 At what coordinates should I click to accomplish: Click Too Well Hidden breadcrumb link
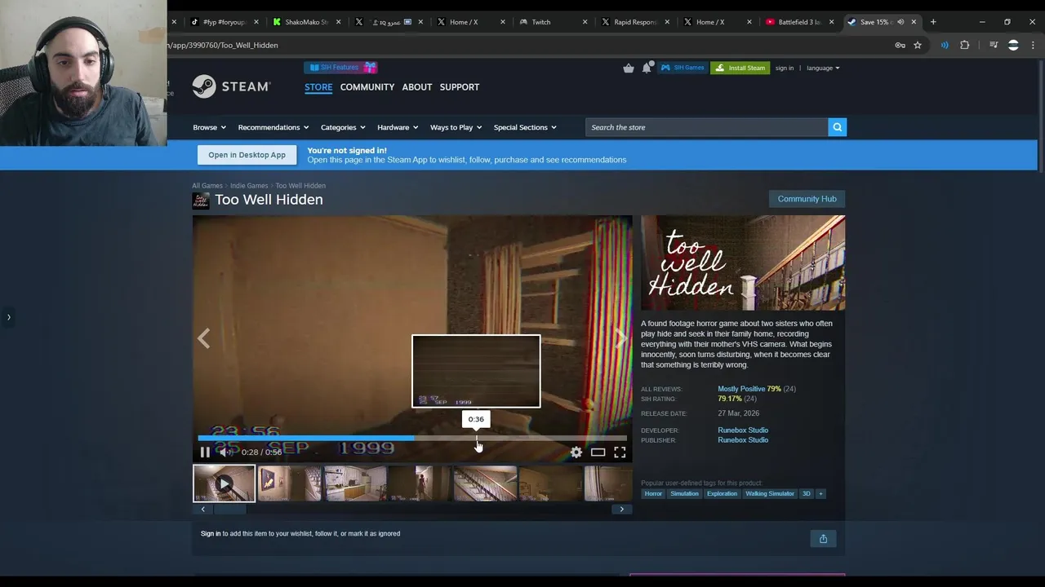[300, 186]
